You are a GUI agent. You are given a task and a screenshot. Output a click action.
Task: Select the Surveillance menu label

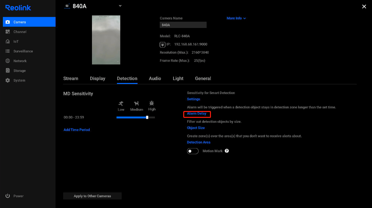coord(23,51)
